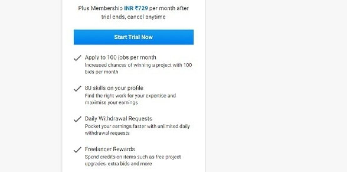
Task: Click 'per month after' pricing text
Action: click(169, 8)
